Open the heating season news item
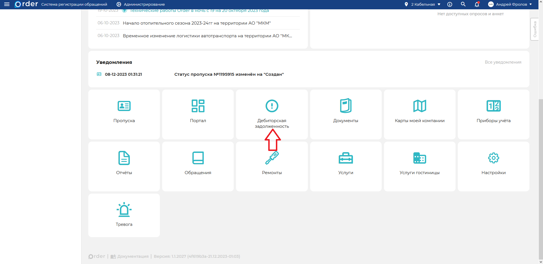This screenshot has width=543, height=264. (x=197, y=23)
